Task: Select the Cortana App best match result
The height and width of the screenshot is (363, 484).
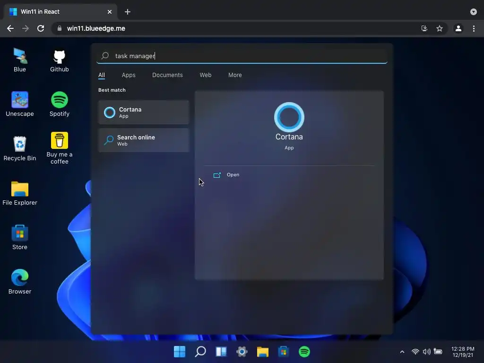Action: pyautogui.click(x=144, y=112)
